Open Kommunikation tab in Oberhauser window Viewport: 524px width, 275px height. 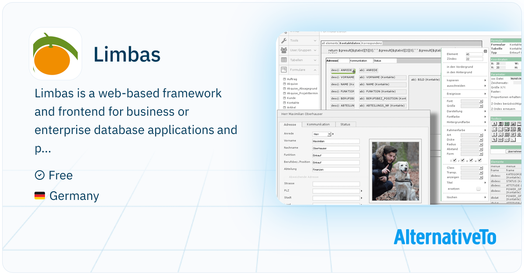coord(318,124)
